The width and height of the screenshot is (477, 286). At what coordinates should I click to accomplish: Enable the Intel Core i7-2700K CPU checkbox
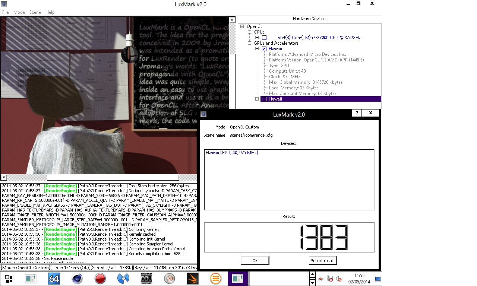point(264,38)
